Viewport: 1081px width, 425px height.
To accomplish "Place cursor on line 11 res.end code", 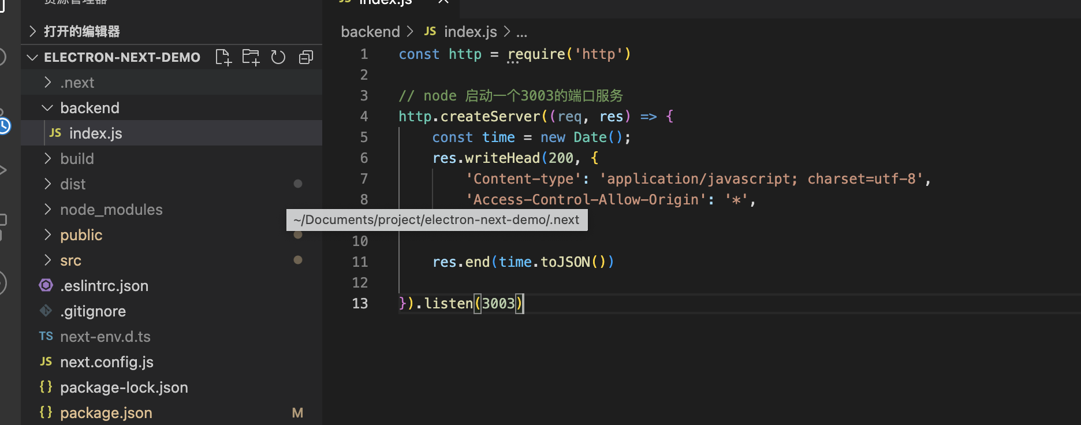I will (523, 262).
